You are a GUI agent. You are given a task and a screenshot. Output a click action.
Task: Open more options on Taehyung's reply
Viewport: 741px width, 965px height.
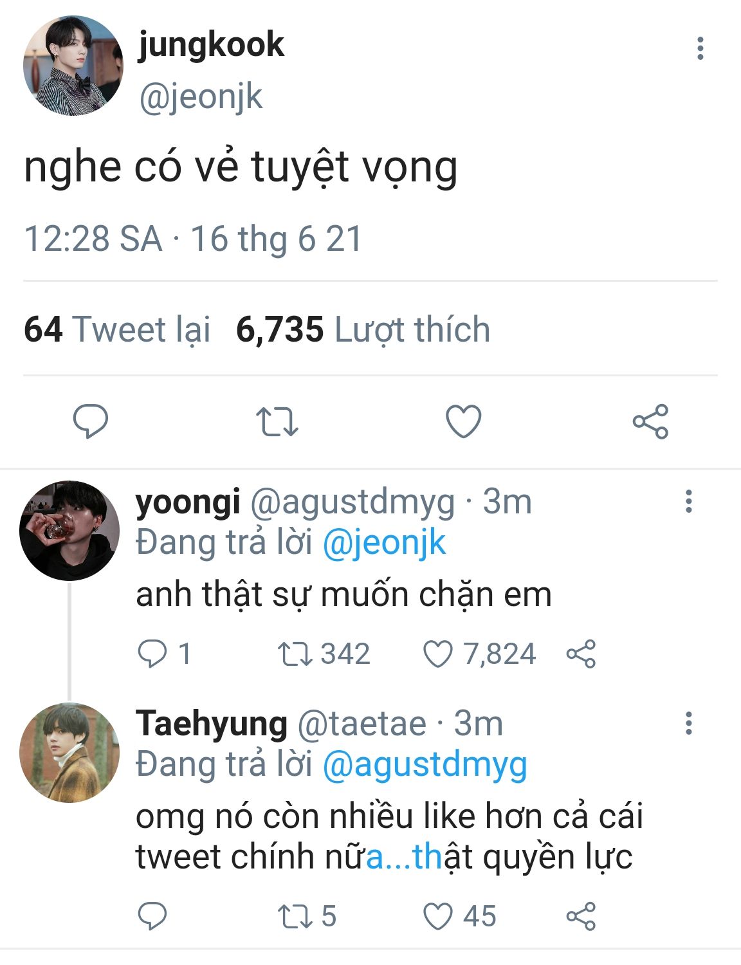point(688,723)
